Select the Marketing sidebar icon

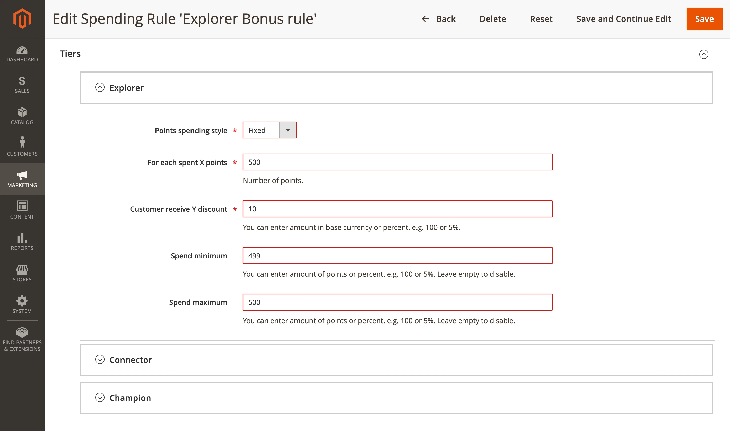coord(22,179)
